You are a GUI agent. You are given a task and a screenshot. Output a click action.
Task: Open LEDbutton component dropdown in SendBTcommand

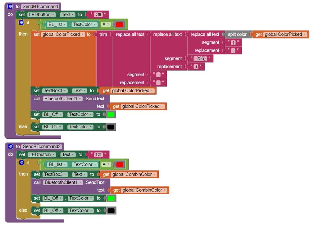tap(42, 15)
